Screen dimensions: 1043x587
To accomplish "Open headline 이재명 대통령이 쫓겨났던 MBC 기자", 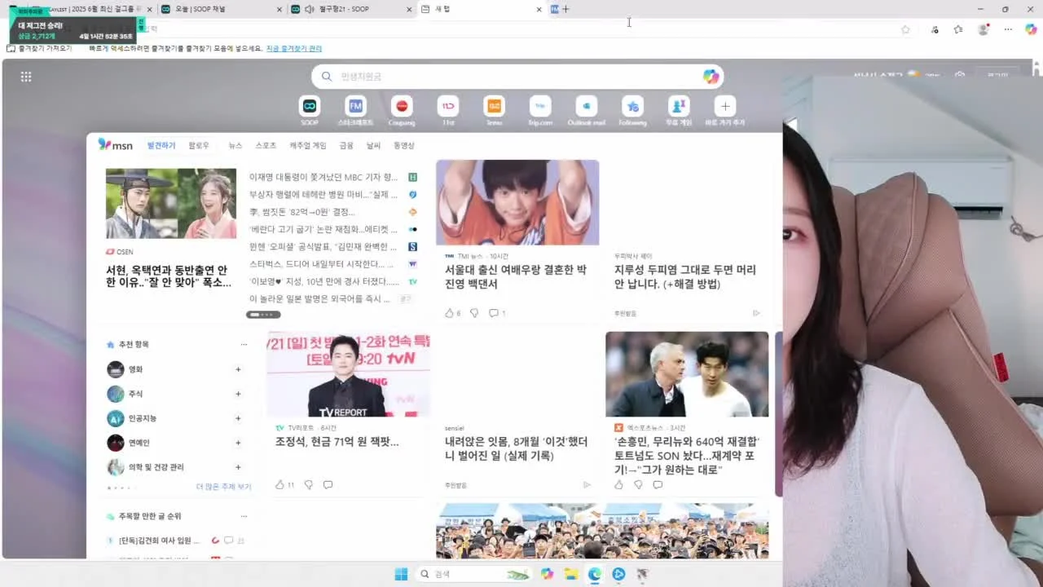I will coord(323,177).
